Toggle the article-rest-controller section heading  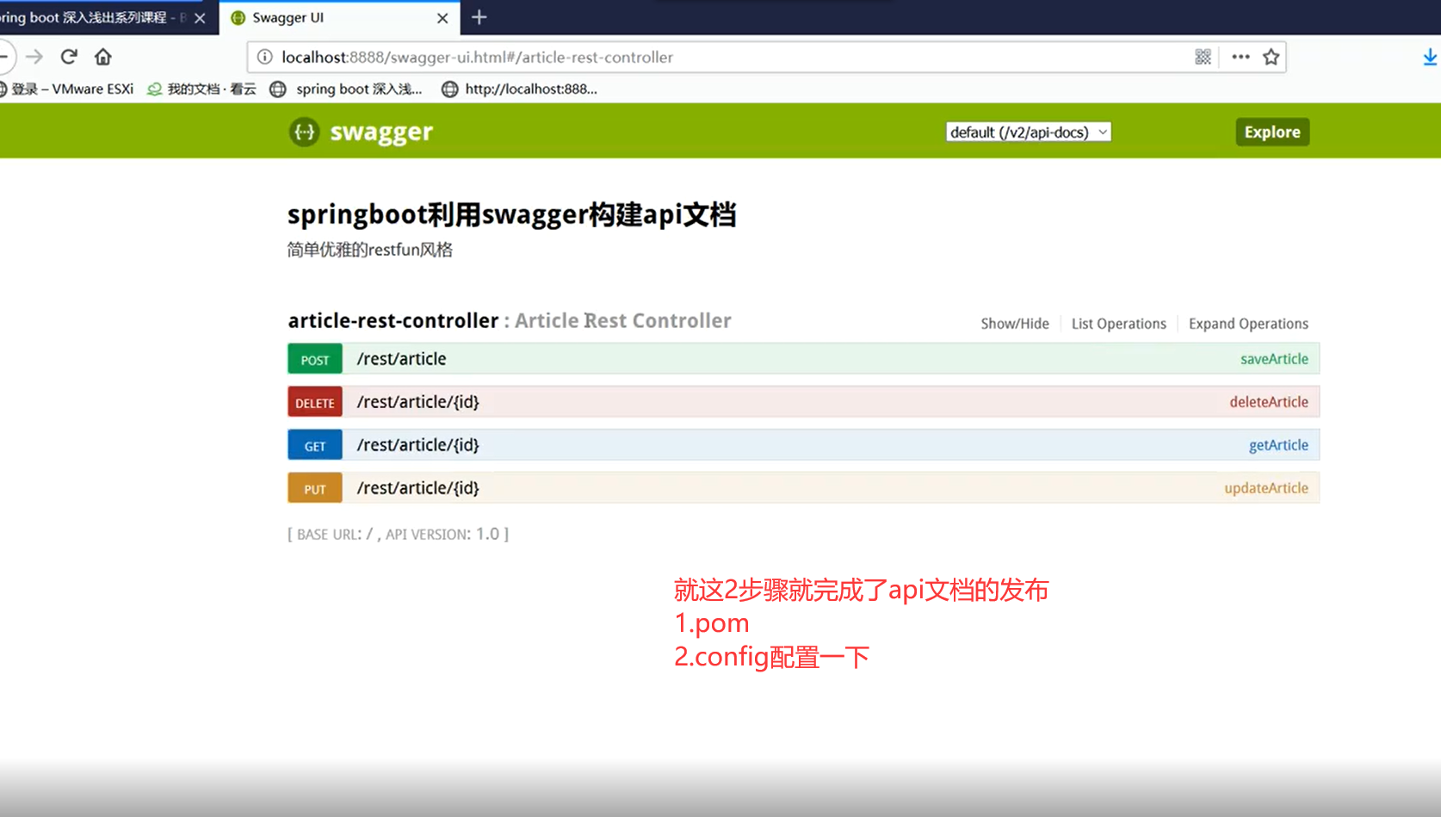(393, 320)
